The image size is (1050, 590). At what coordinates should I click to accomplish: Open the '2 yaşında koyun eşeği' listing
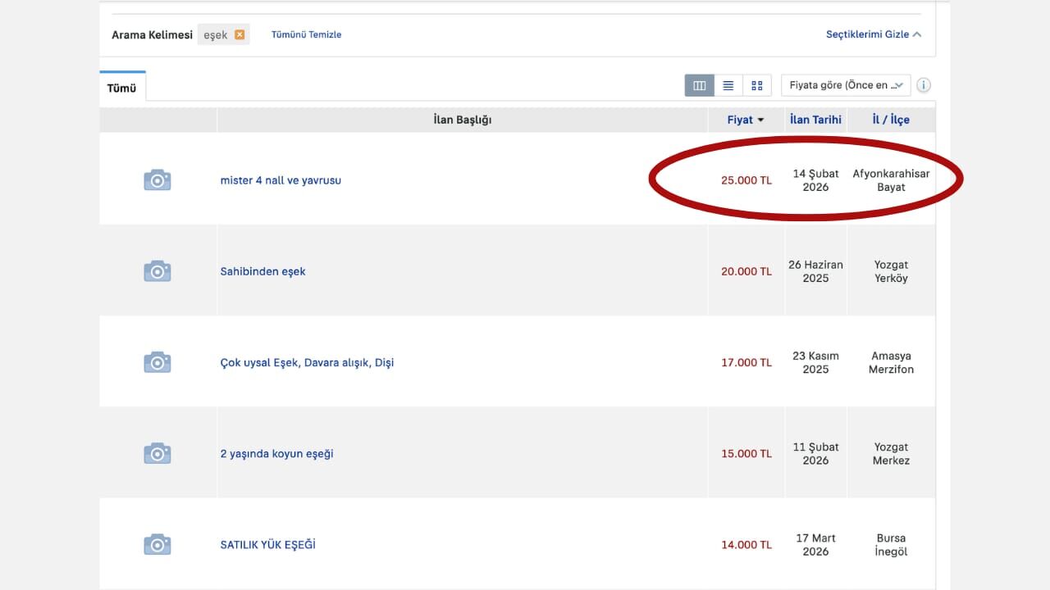click(x=276, y=454)
